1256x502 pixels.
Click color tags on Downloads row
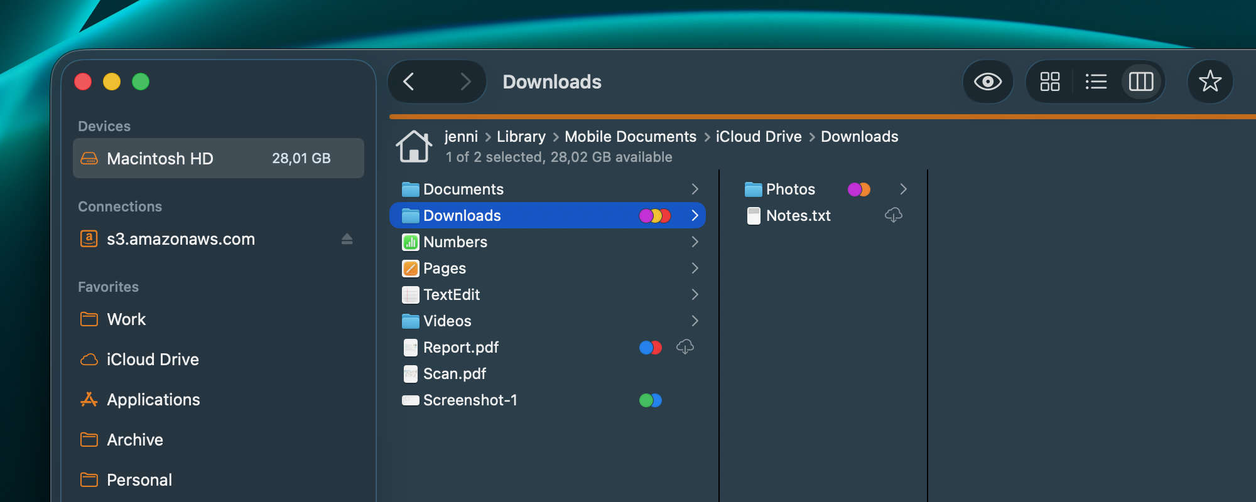pos(655,216)
